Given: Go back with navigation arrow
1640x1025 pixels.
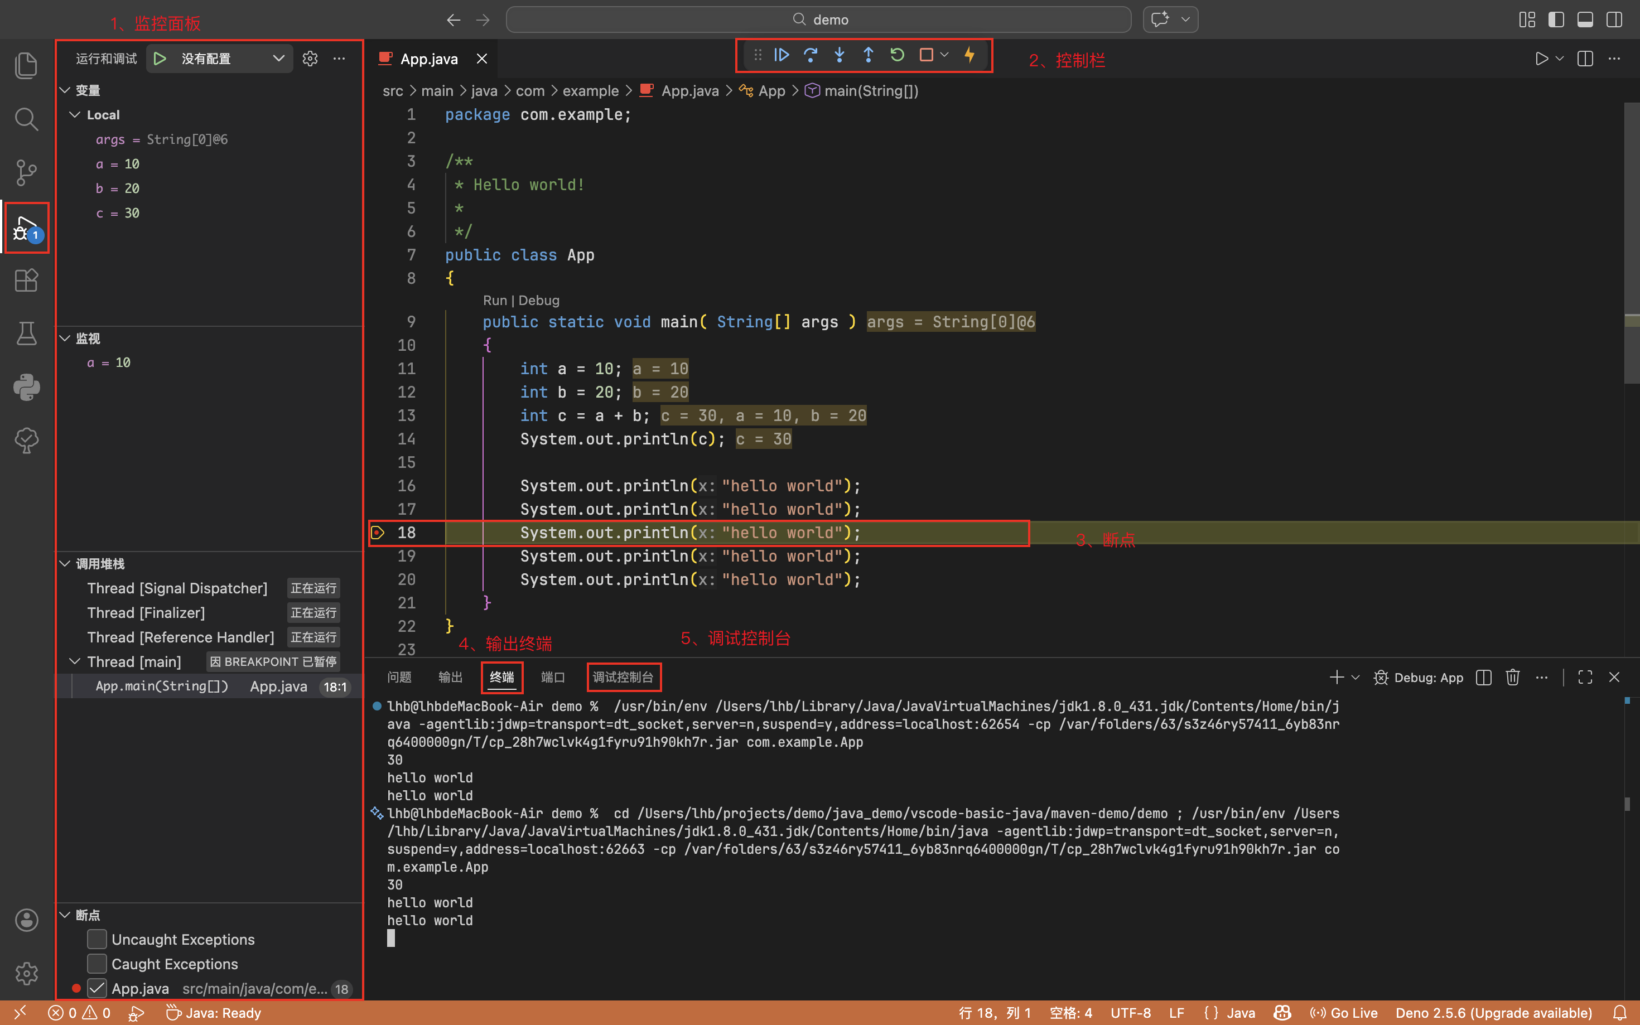Looking at the screenshot, I should click(x=454, y=20).
